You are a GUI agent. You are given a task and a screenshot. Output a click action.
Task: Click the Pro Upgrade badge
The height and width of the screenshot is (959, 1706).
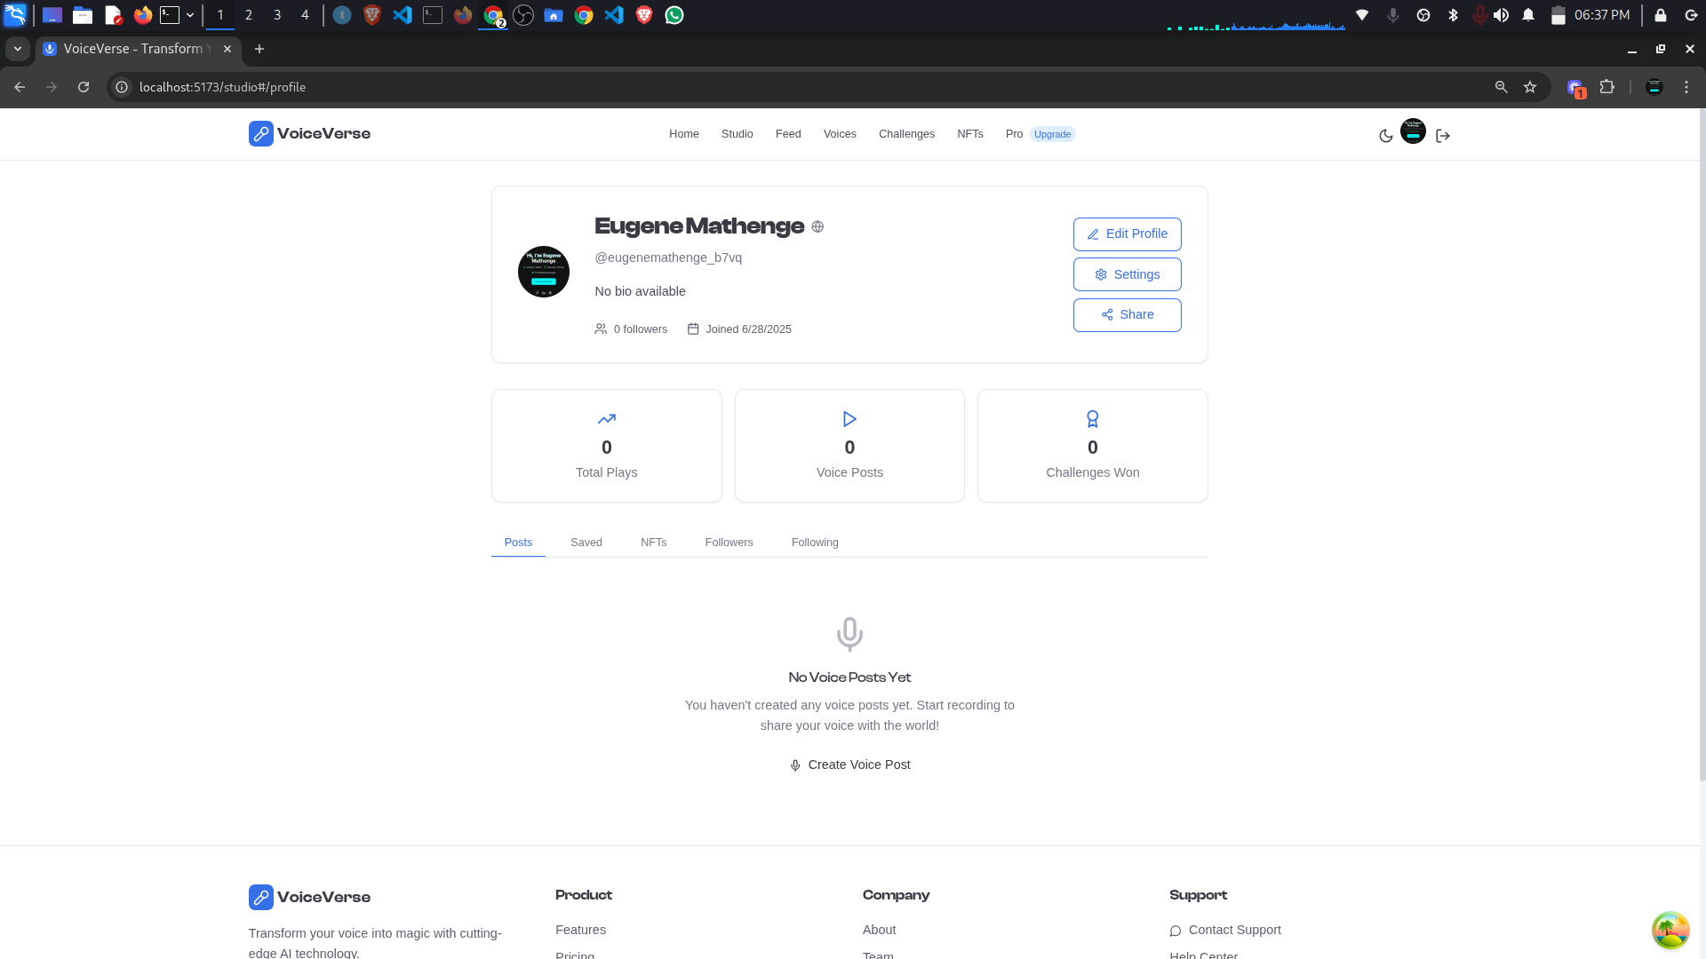click(x=1052, y=134)
